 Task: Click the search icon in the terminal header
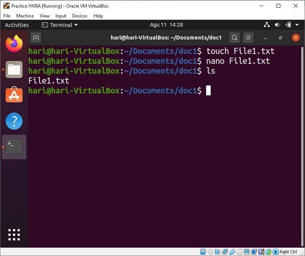pyautogui.click(x=234, y=38)
